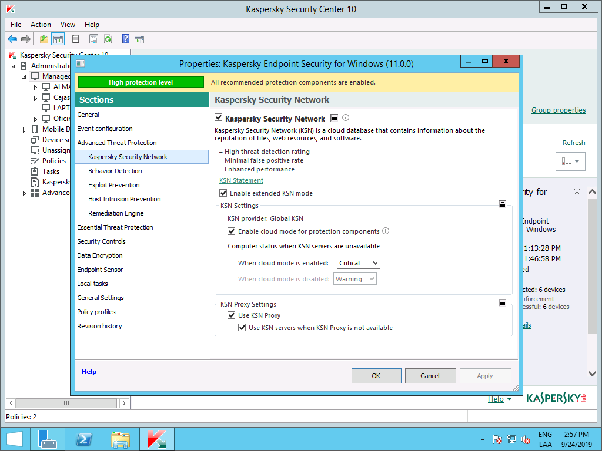Open the View menu
The height and width of the screenshot is (451, 602).
point(68,25)
